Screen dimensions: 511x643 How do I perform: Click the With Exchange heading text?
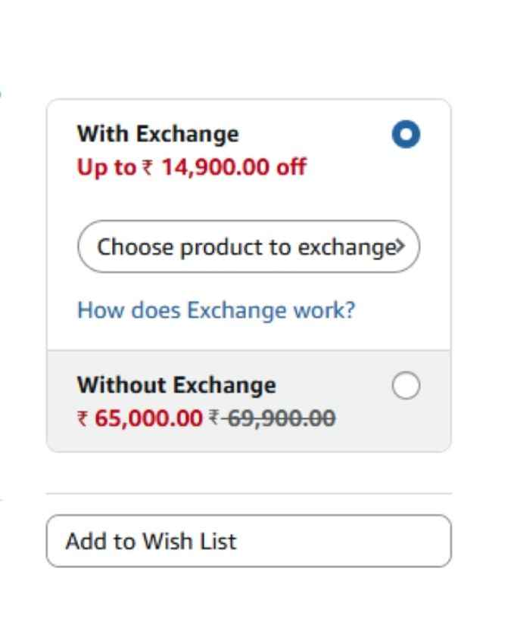[158, 134]
